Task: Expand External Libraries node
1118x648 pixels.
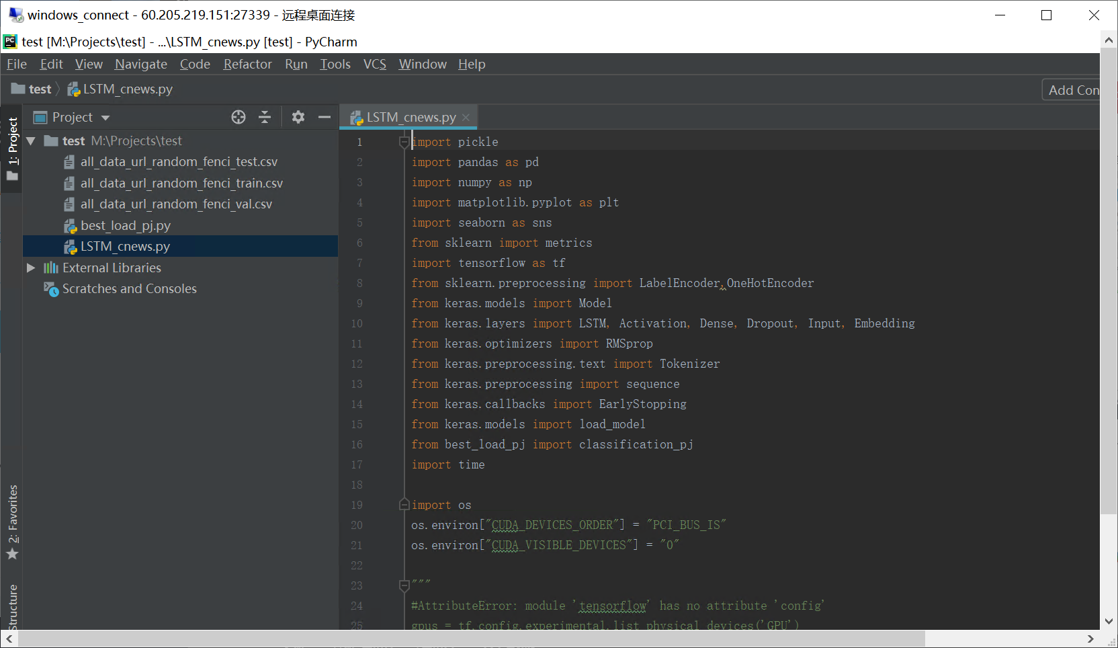Action: click(x=31, y=268)
